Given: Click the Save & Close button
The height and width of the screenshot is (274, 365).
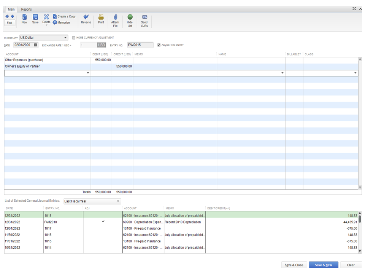Looking at the screenshot, I should [294, 265].
